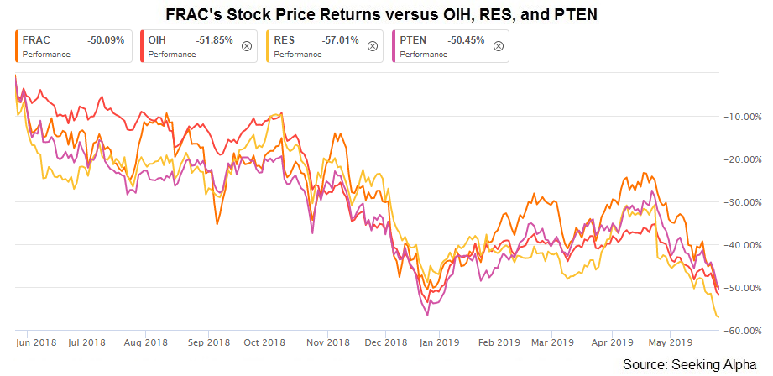Remove OIH comparison with its X icon

pos(247,46)
